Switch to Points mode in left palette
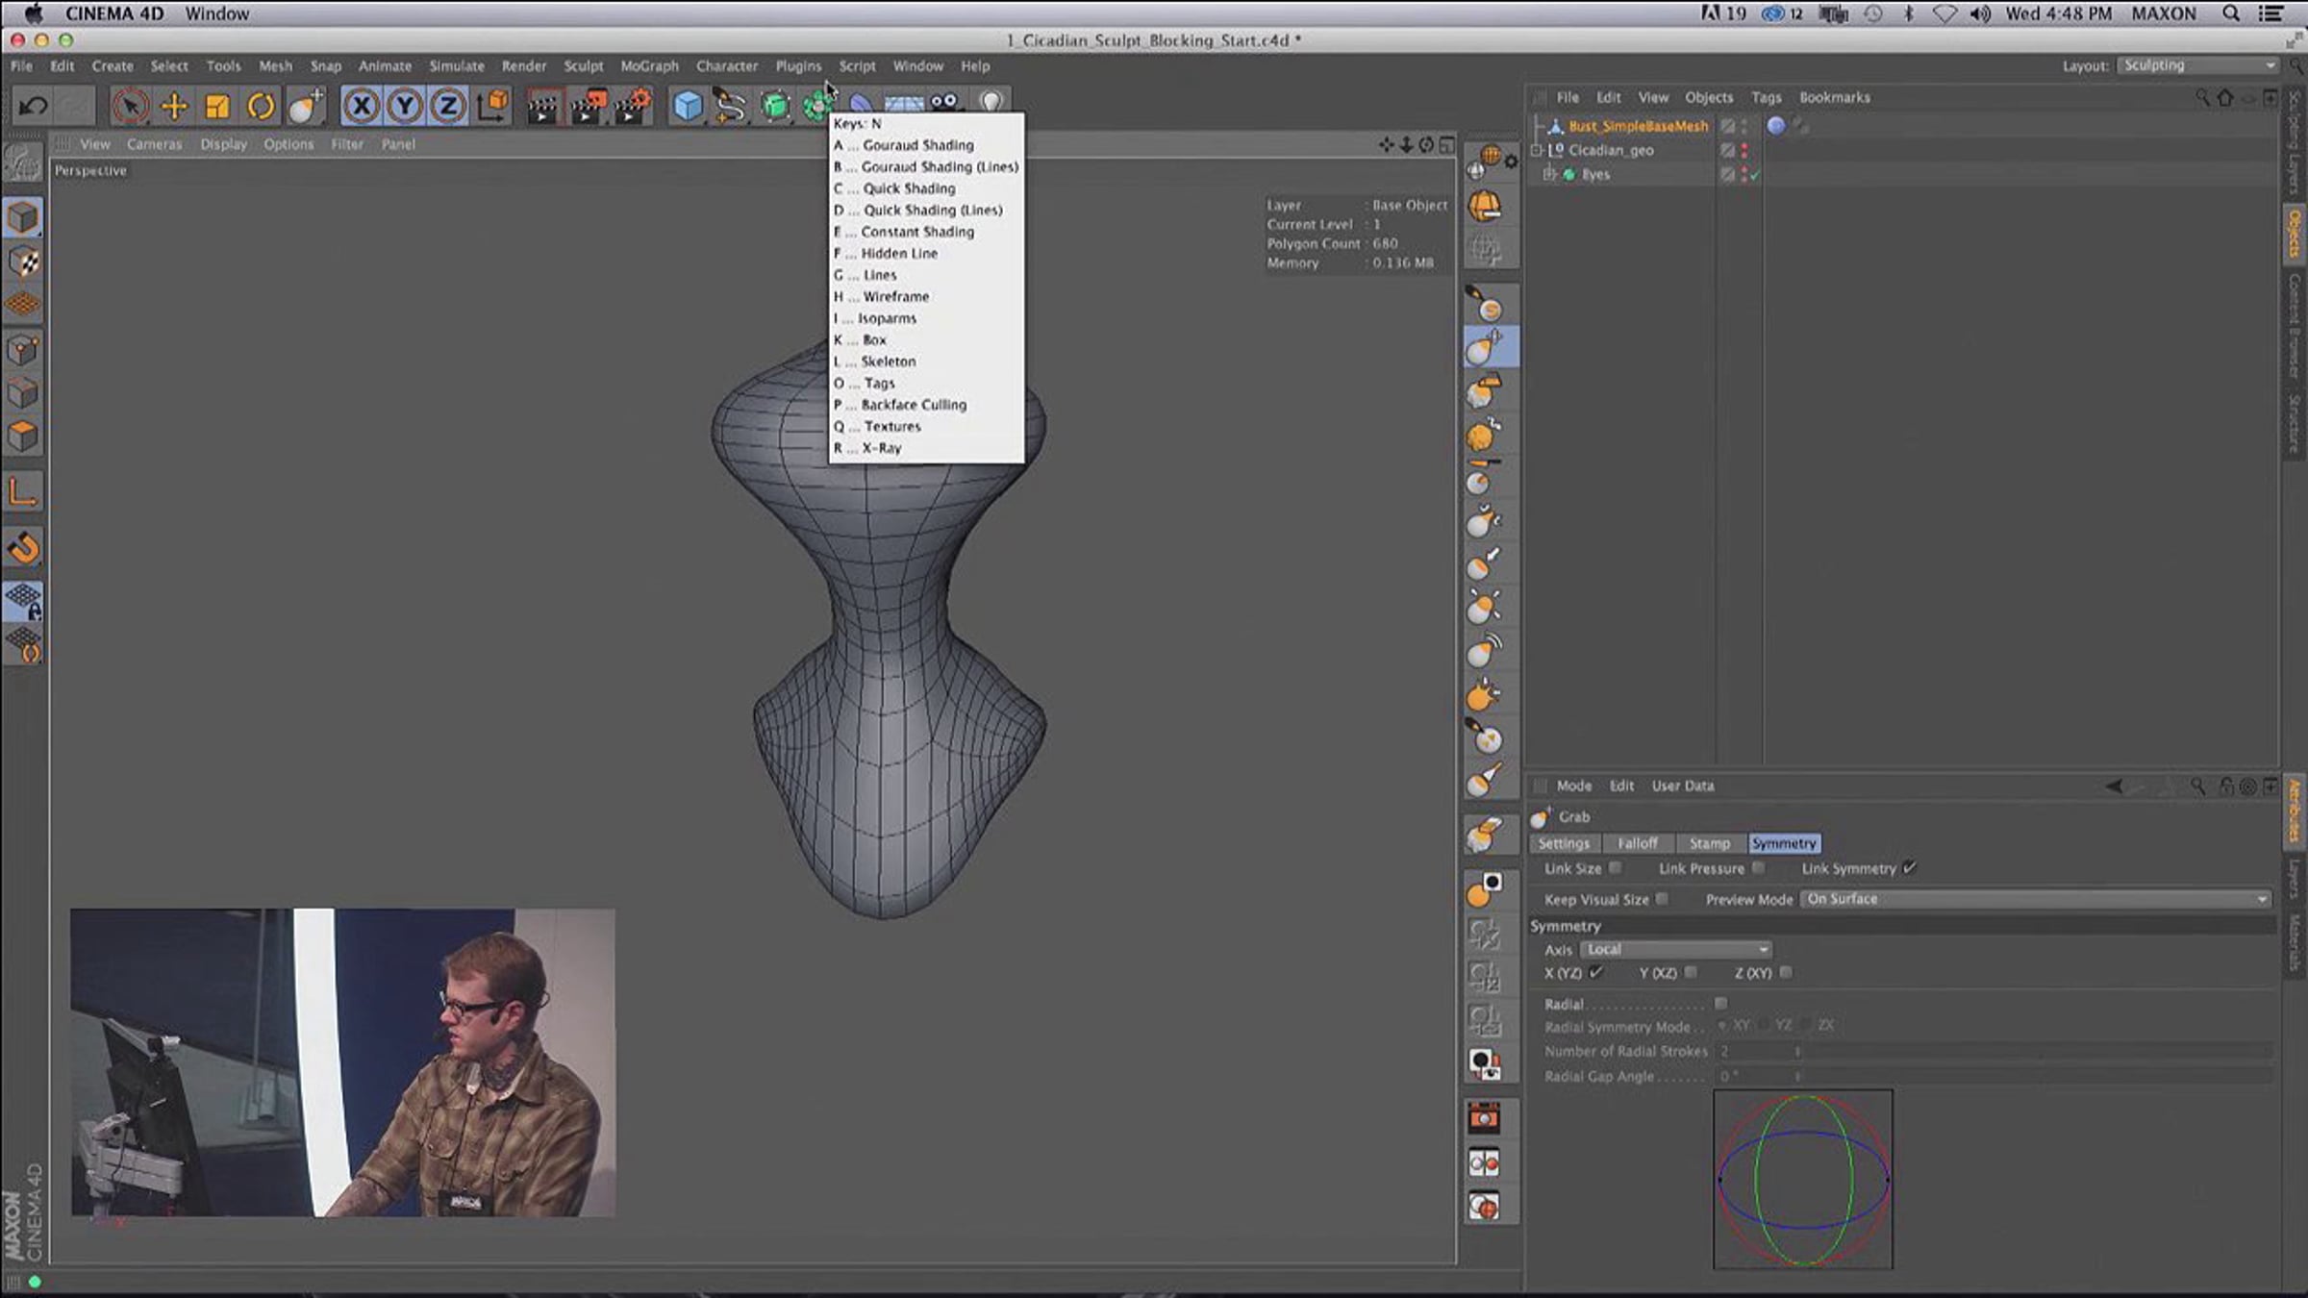Screen dimensions: 2308x1298 pyautogui.click(x=23, y=350)
